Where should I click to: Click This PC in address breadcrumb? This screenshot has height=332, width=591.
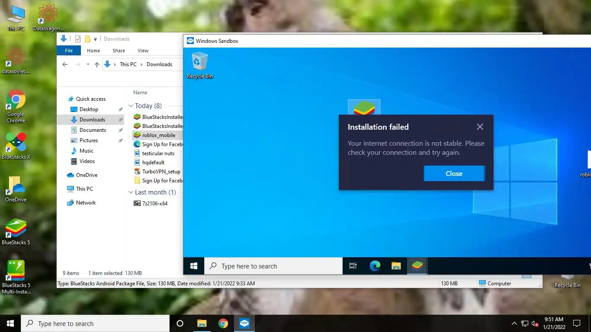click(x=128, y=64)
